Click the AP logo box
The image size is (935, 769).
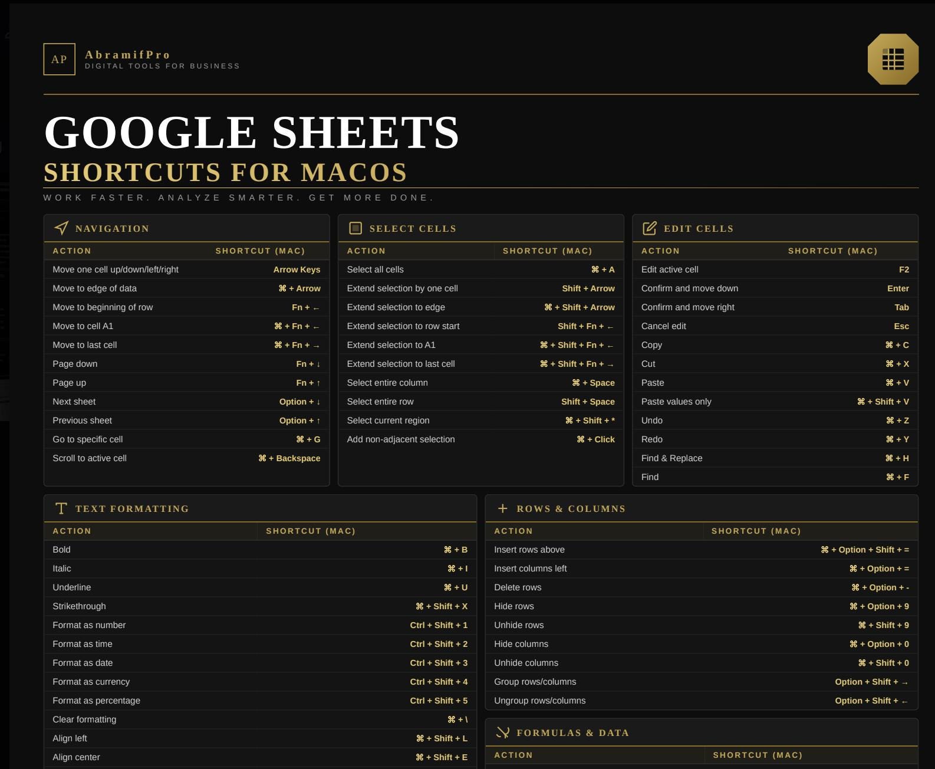click(59, 59)
